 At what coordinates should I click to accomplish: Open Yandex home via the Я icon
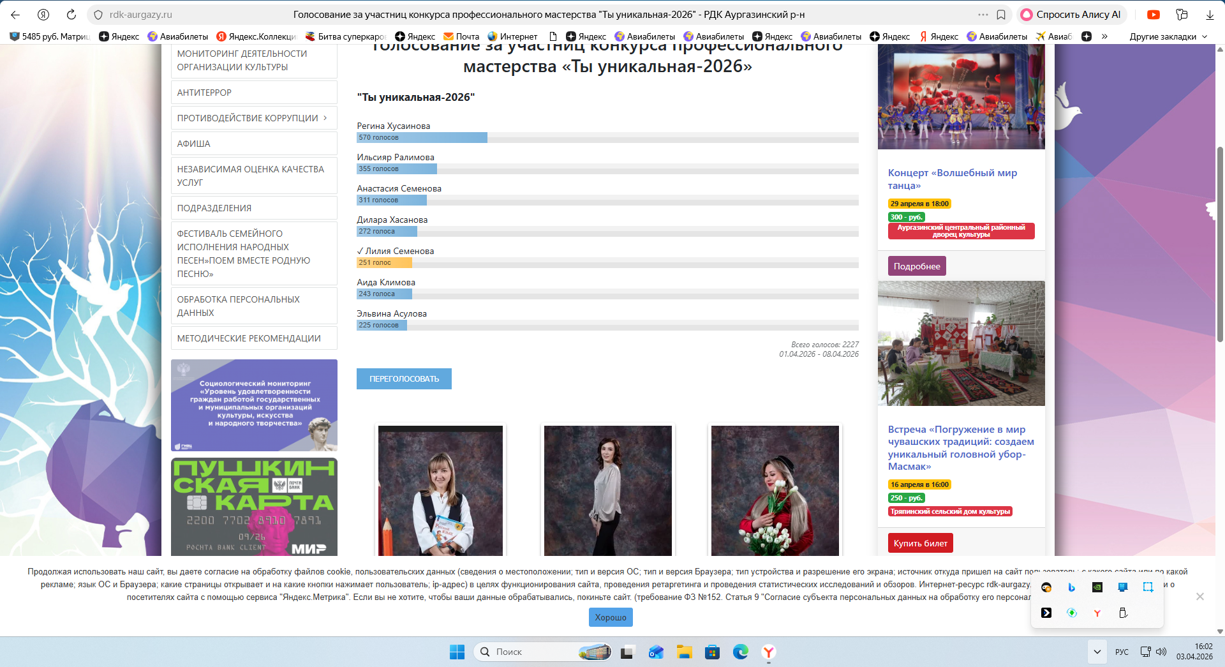point(43,15)
